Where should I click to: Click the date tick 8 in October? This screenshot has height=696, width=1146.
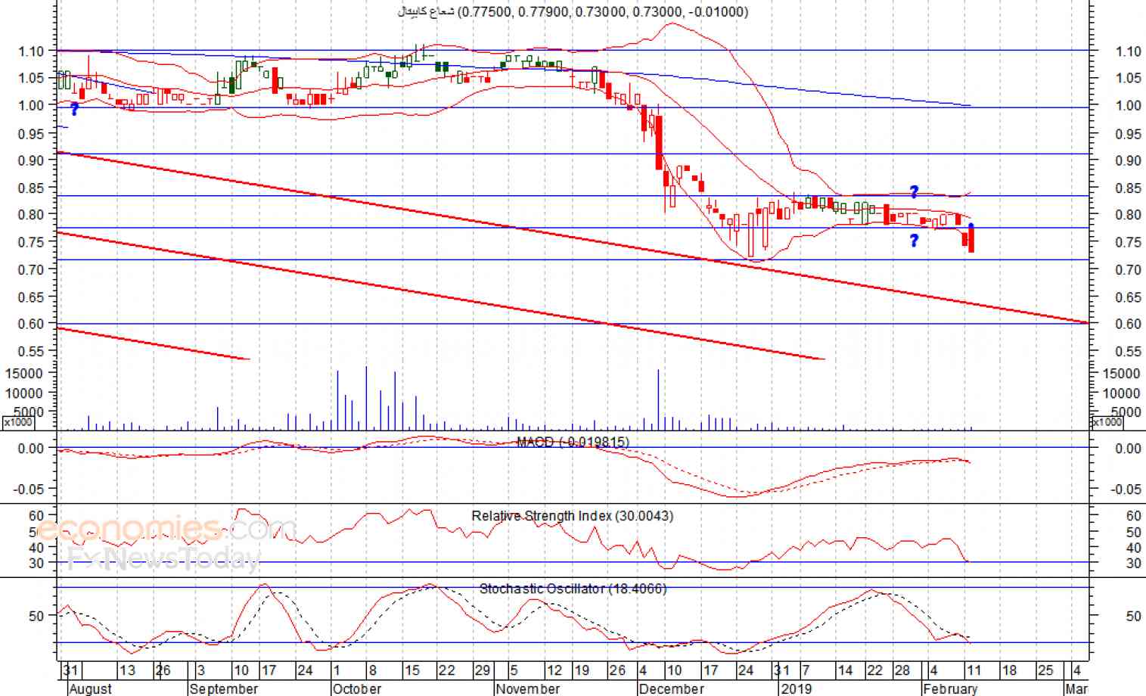(372, 670)
